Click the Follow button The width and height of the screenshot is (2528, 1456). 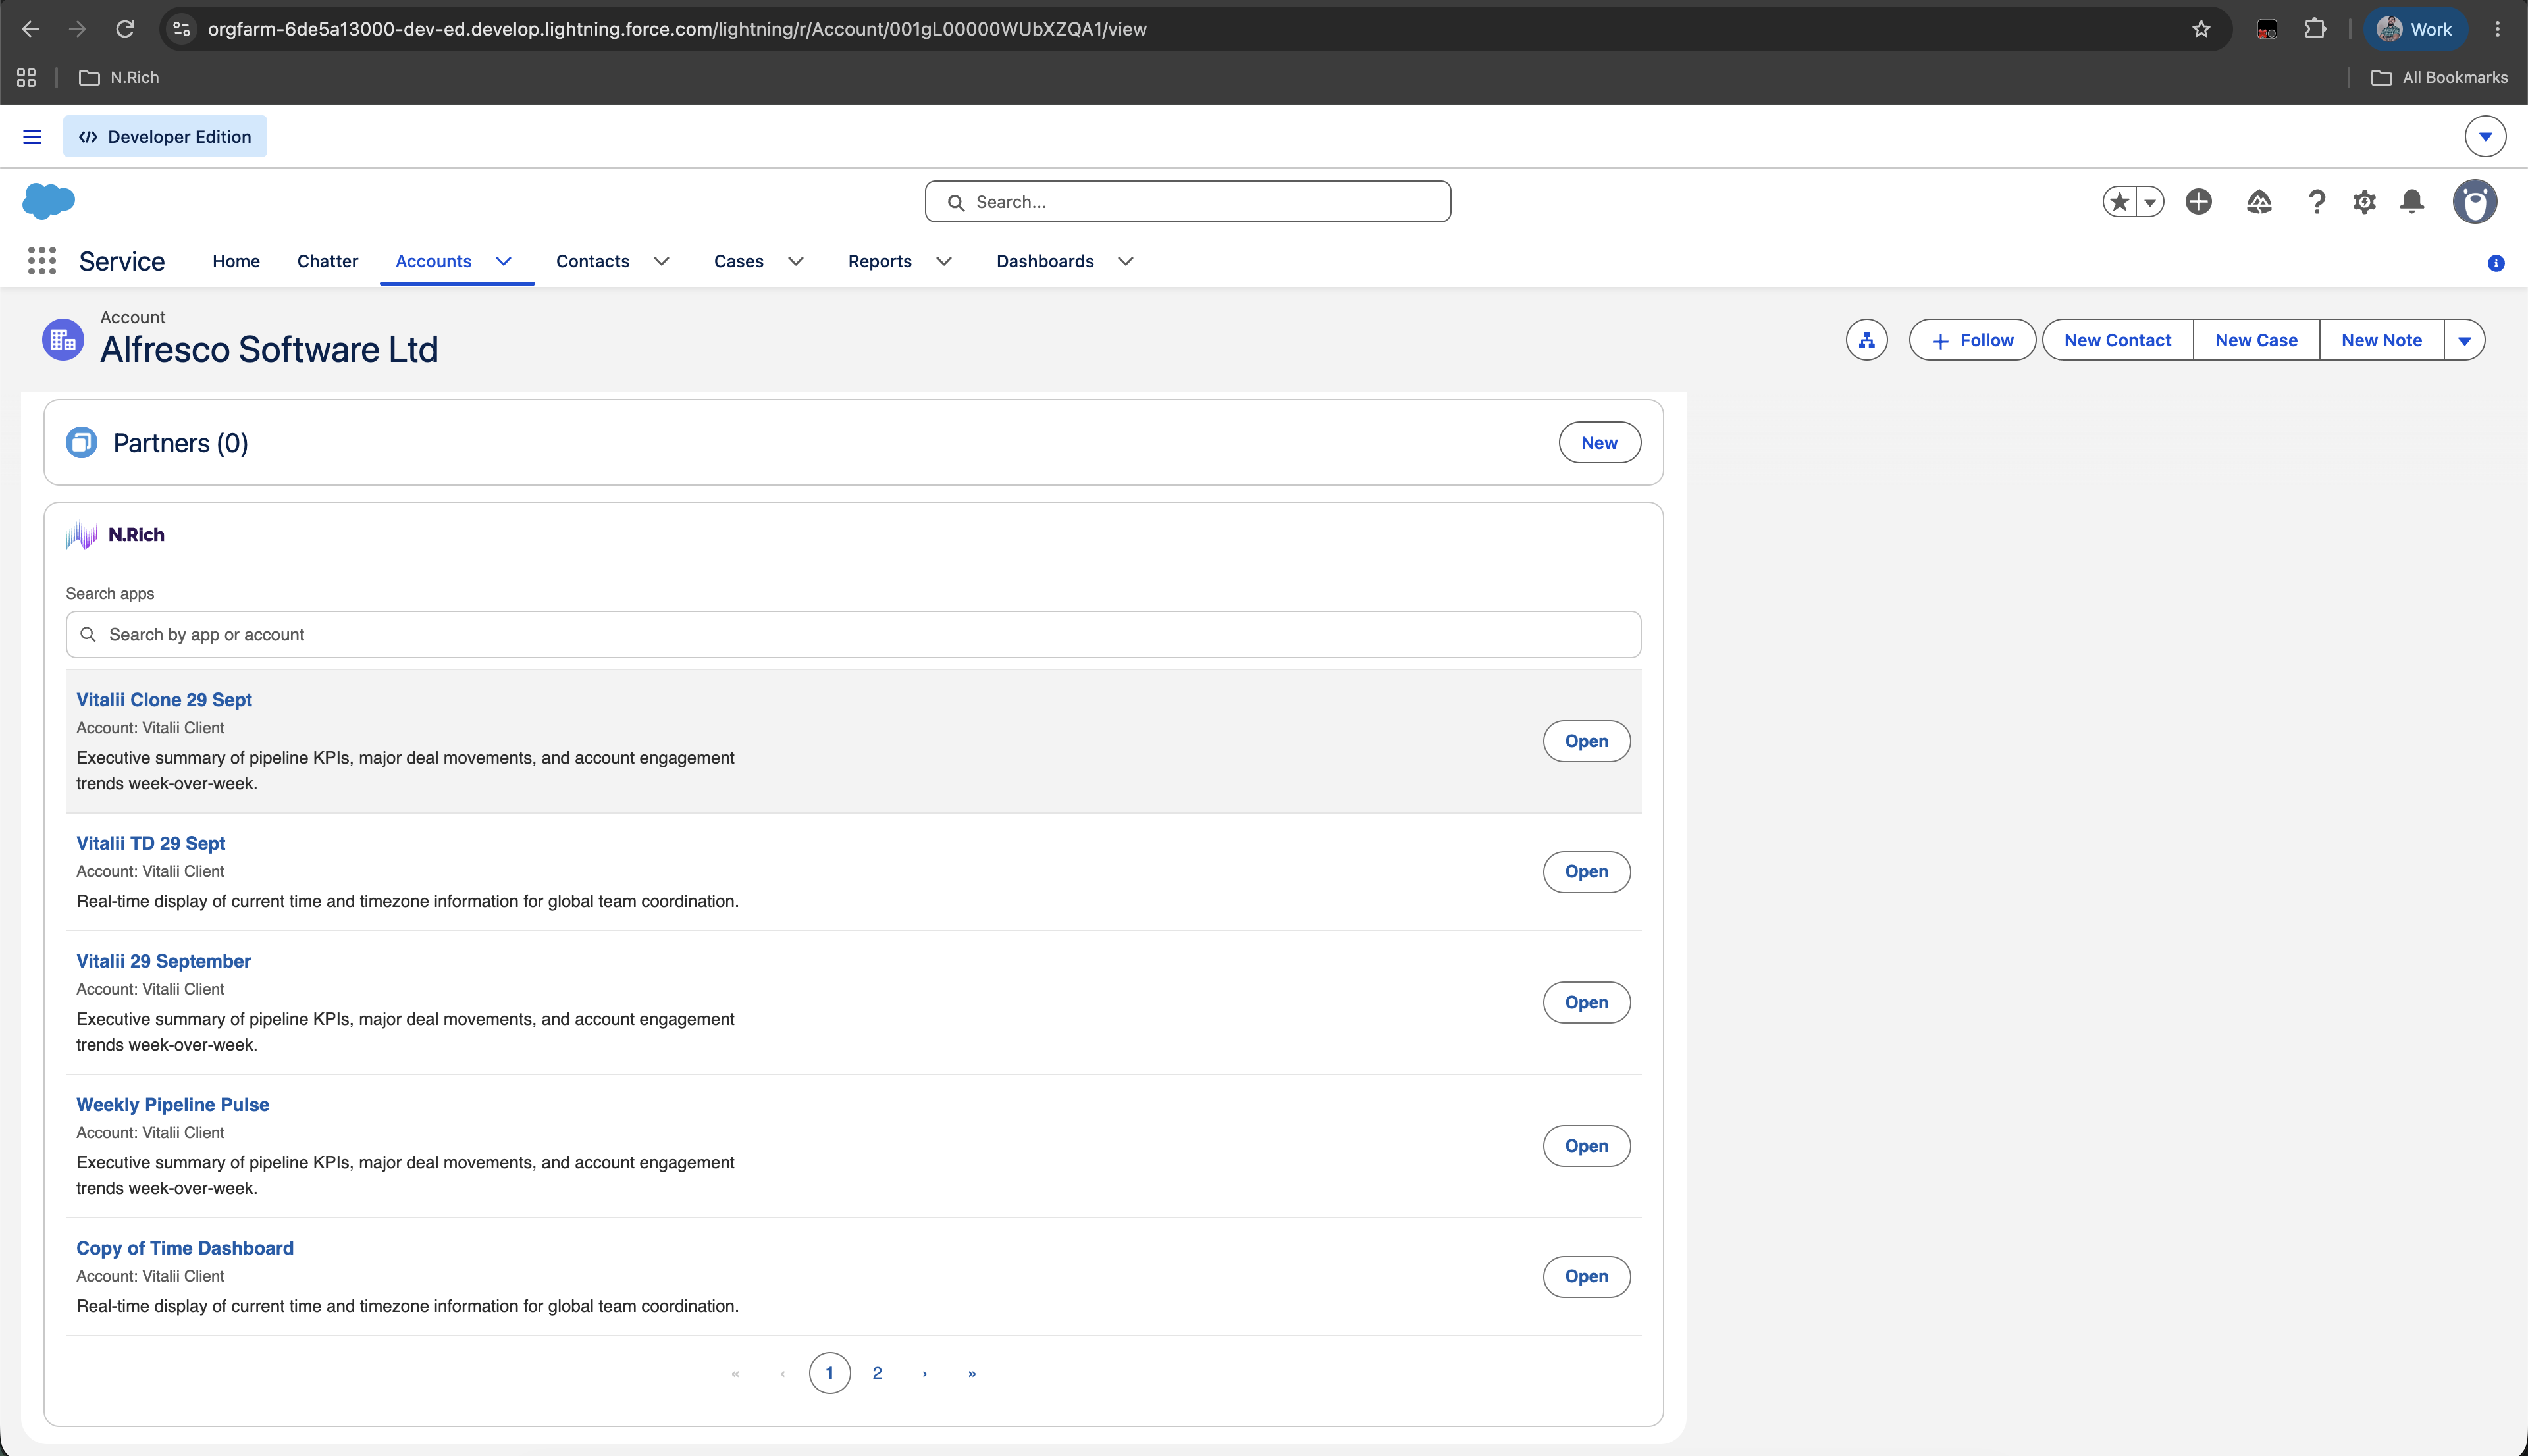pos(1972,340)
